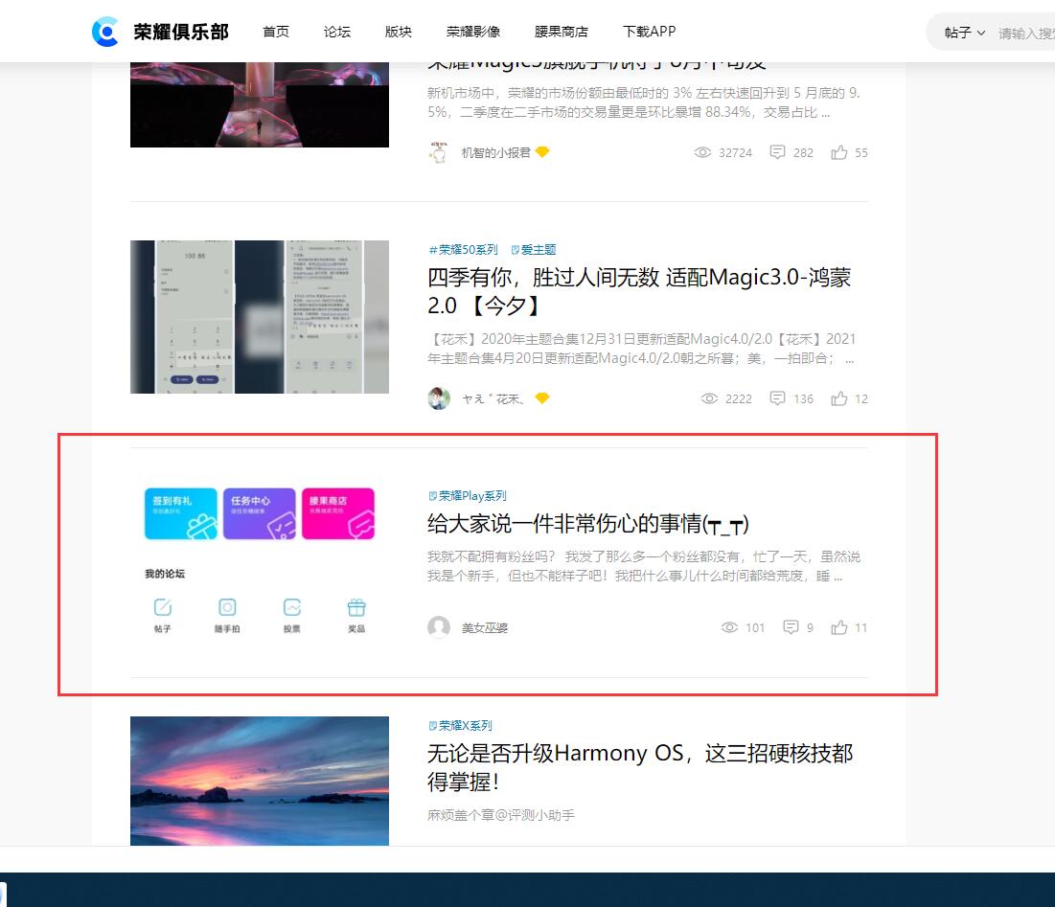Open the Magic3 stage photo thumbnail
This screenshot has width=1055, height=907.
(260, 105)
